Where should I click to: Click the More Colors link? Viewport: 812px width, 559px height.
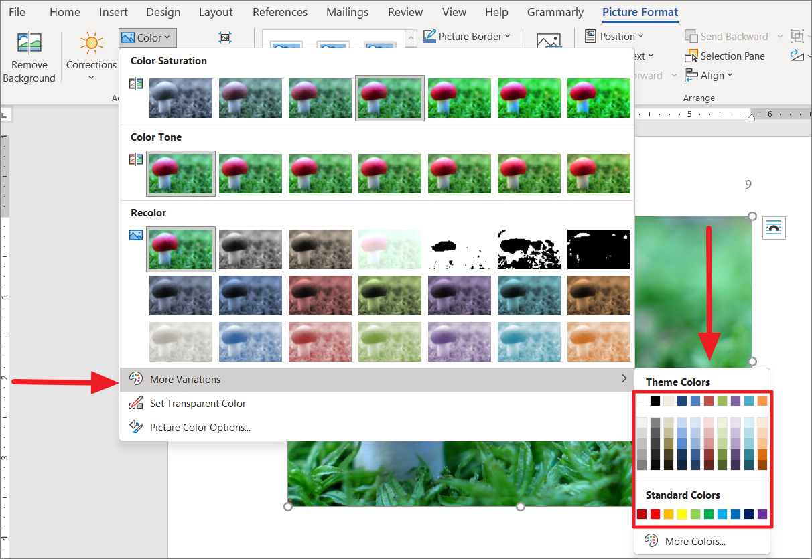click(x=695, y=541)
